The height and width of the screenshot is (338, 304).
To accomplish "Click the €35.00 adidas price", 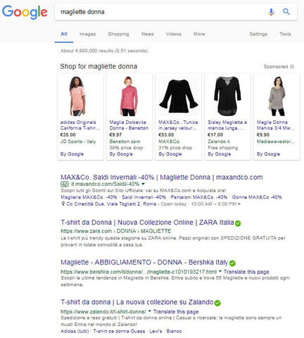I will (68, 135).
